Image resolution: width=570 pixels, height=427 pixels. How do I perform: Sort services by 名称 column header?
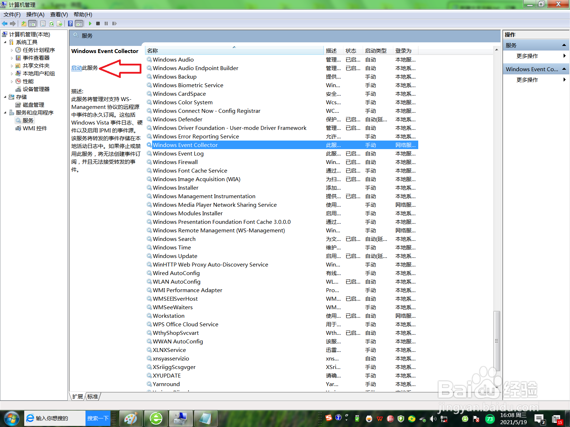pyautogui.click(x=234, y=51)
